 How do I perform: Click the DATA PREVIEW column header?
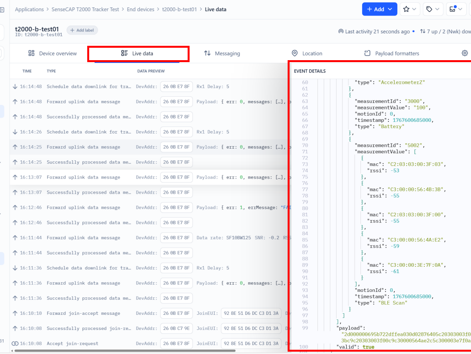[x=151, y=71]
